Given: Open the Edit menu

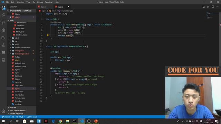Looking at the screenshot, I should tap(13, 2).
